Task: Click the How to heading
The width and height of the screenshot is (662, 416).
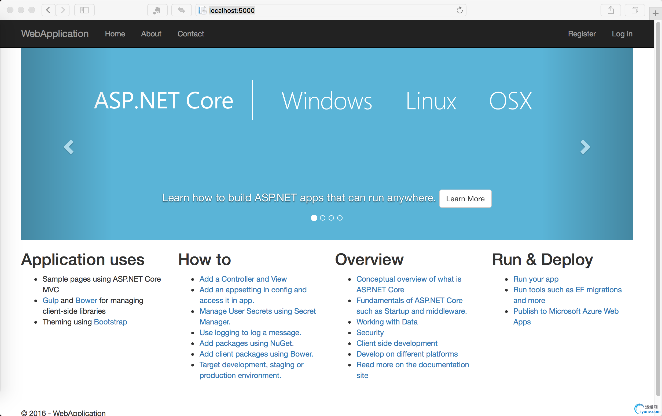Action: coord(205,259)
